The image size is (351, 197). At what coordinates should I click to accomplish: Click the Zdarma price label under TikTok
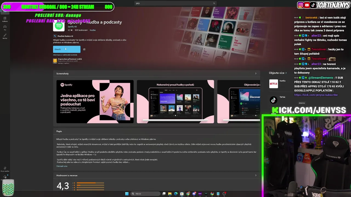pos(302,103)
